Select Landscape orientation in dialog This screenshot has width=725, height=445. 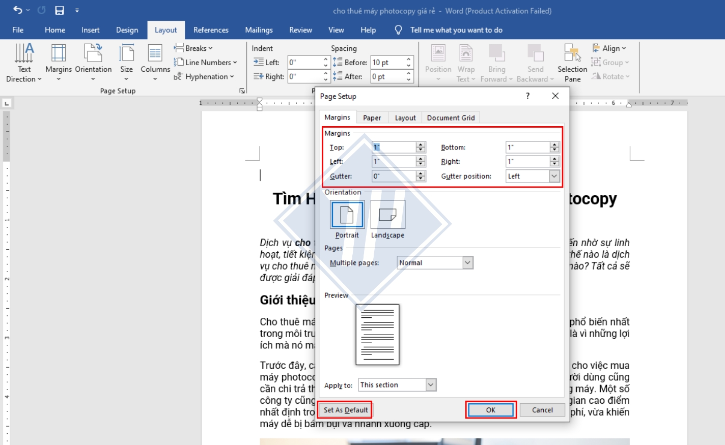387,215
